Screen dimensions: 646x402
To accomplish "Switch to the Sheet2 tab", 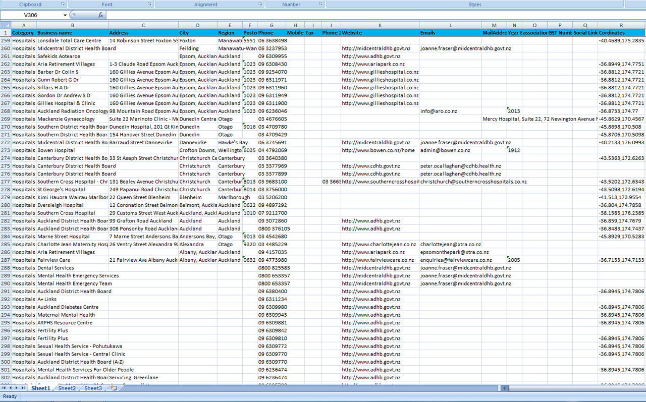I will pyautogui.click(x=67, y=388).
